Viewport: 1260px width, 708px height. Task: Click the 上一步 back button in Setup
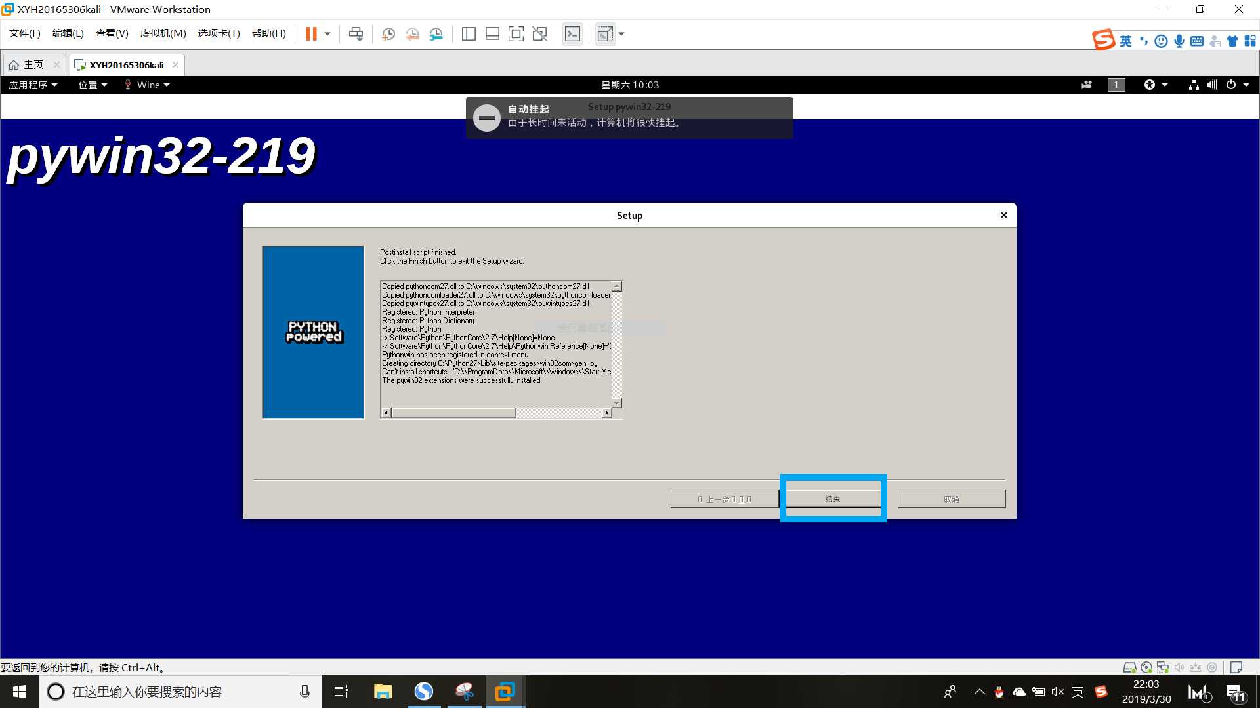[724, 499]
